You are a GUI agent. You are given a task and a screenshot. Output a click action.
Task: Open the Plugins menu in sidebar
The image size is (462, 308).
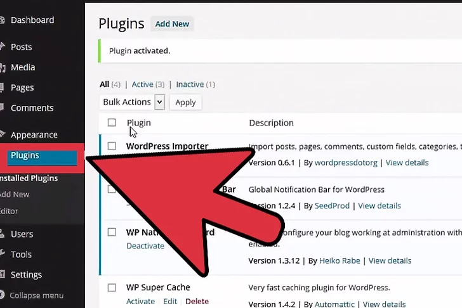[25, 155]
